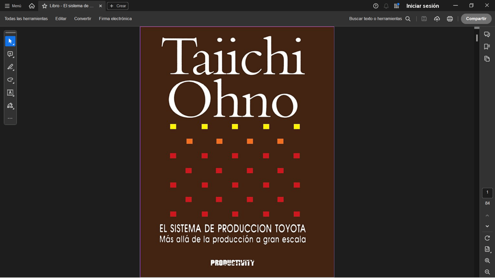Screen dimensions: 495x278
Task: Choose the fill and sign pen tool
Action: 11,106
